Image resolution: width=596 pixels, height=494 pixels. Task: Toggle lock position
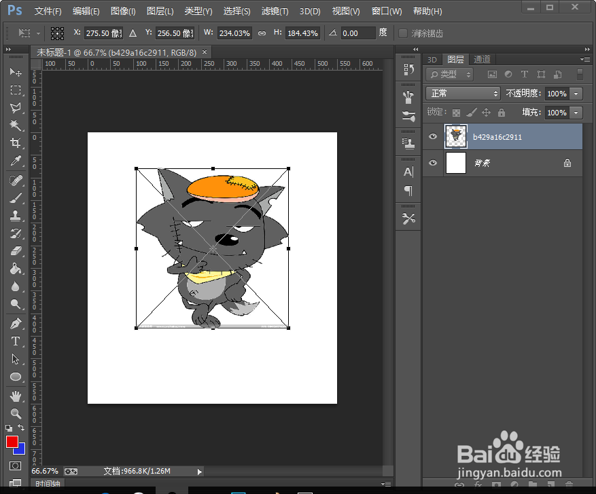[486, 113]
